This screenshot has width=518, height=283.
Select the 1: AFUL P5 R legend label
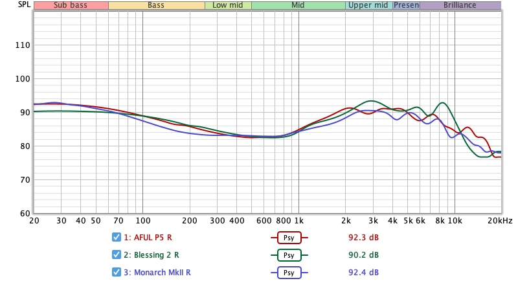coord(148,238)
